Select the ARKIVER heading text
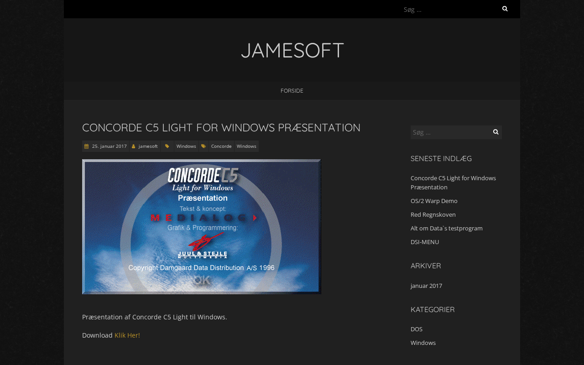The image size is (584, 365). 426,266
